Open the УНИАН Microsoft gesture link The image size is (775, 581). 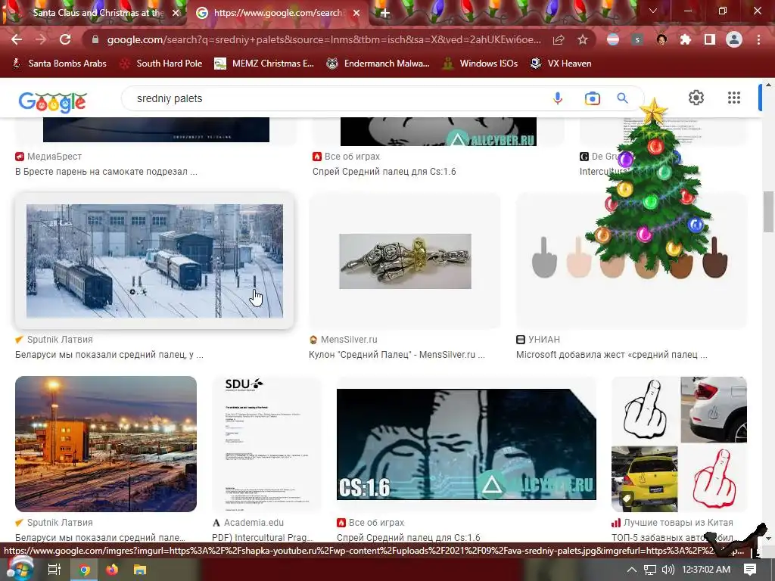(612, 354)
